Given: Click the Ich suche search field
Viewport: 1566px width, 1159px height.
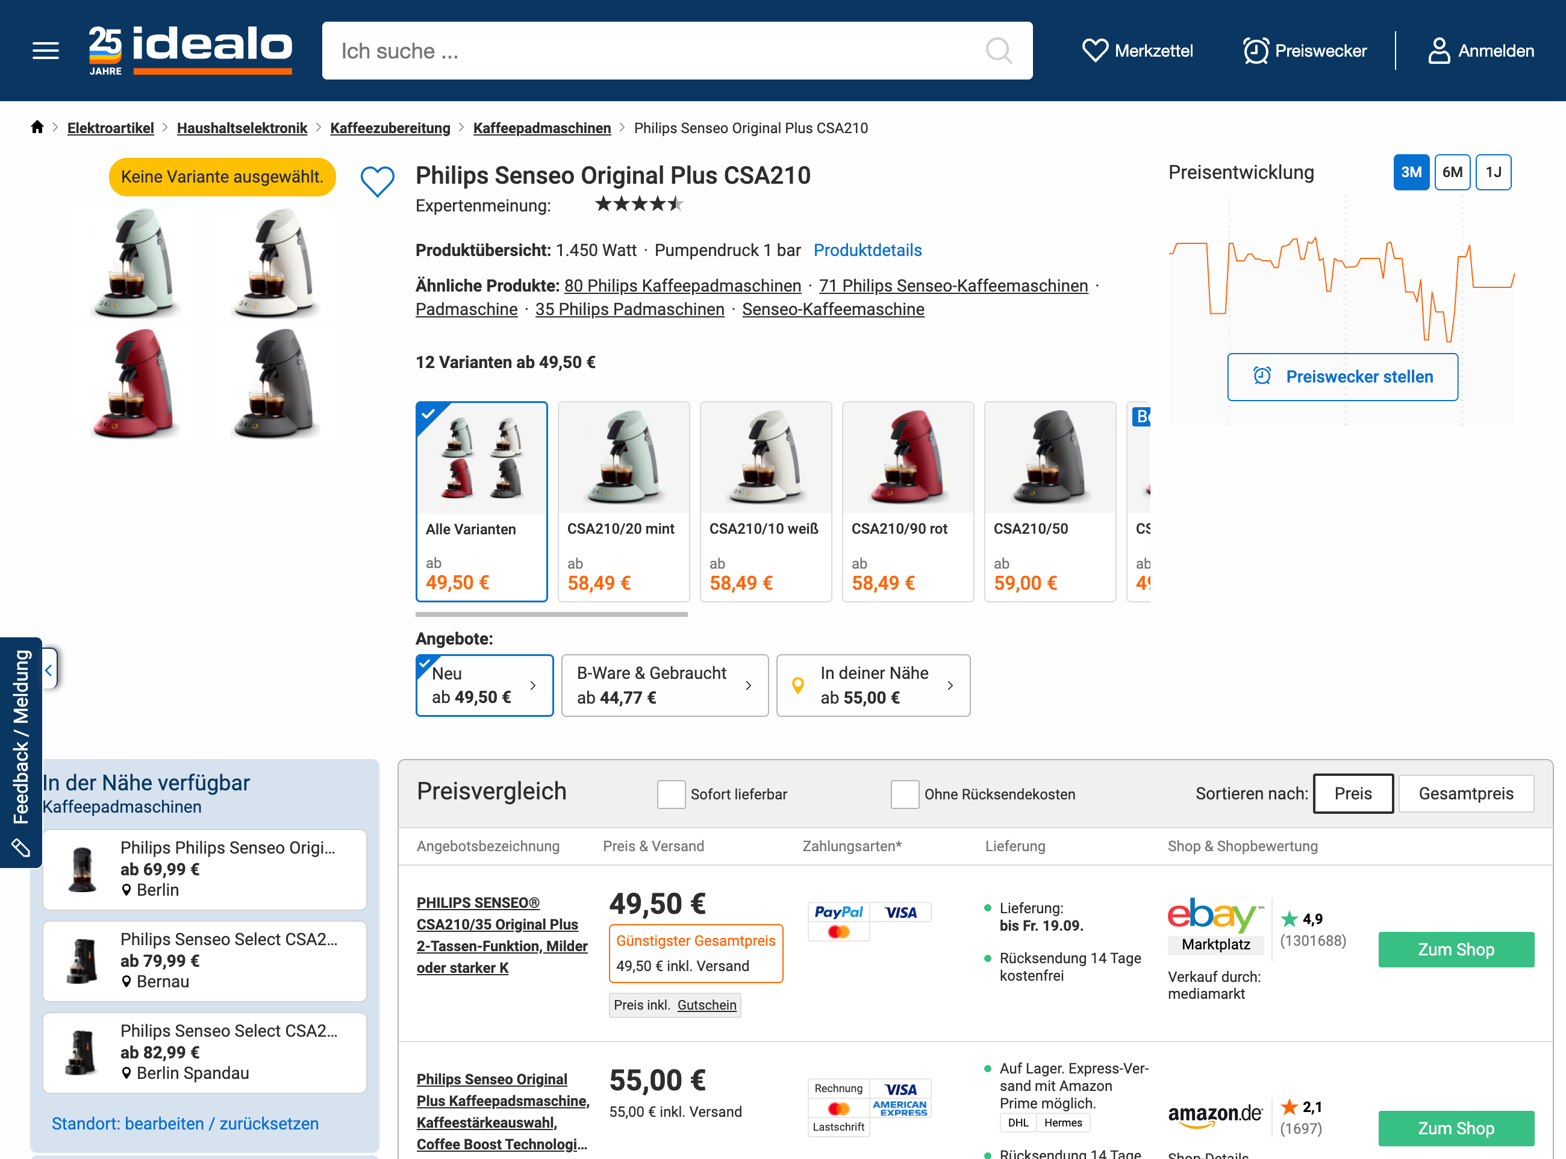Looking at the screenshot, I should (x=631, y=51).
